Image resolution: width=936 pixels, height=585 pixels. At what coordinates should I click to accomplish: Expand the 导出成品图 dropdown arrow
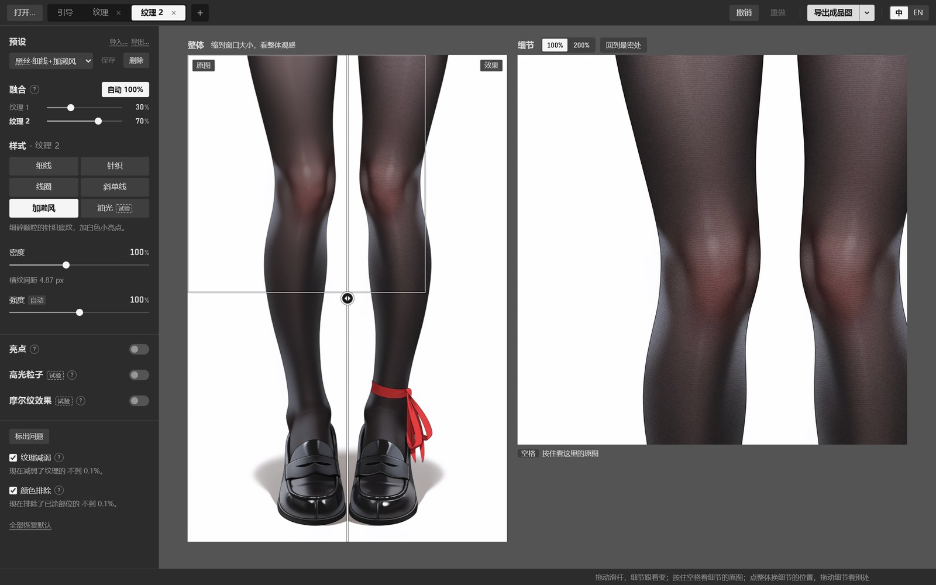(867, 13)
